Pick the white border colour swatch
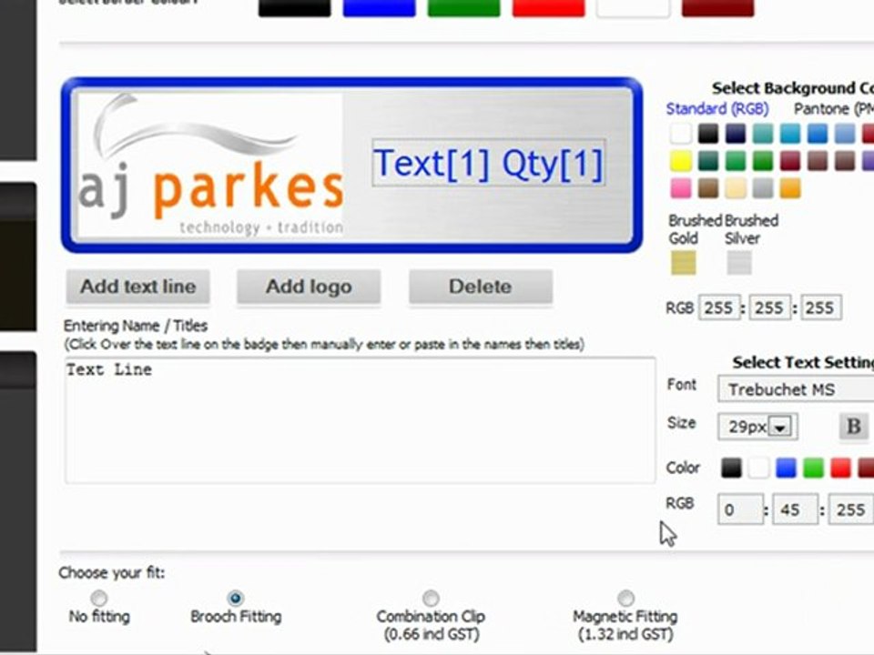874x655 pixels. (x=634, y=8)
